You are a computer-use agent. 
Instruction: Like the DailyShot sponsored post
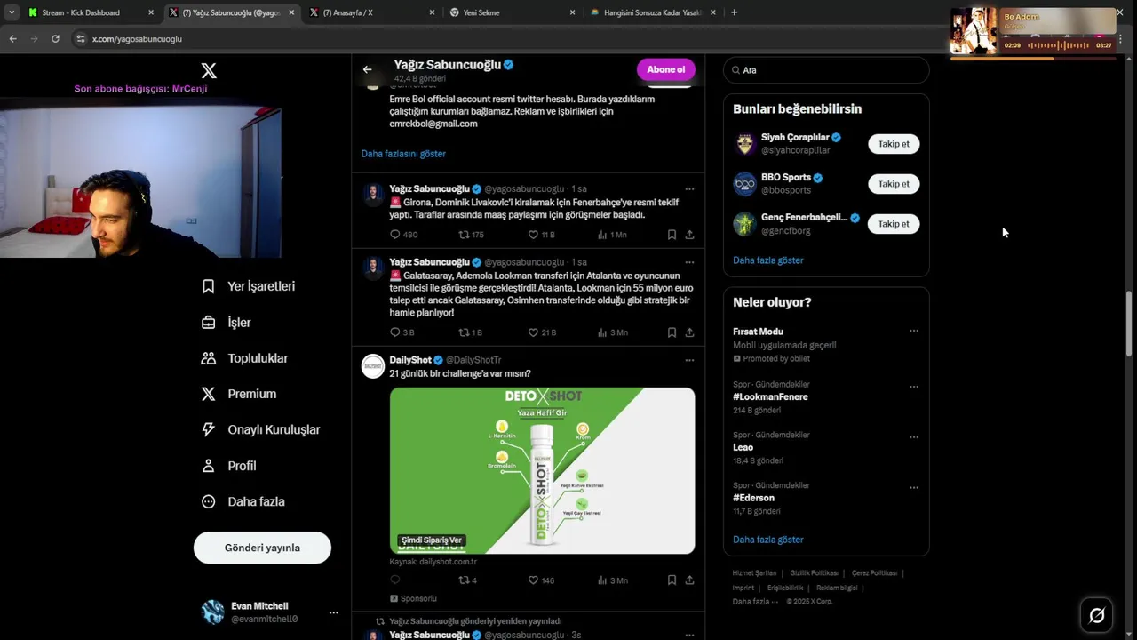click(x=533, y=580)
